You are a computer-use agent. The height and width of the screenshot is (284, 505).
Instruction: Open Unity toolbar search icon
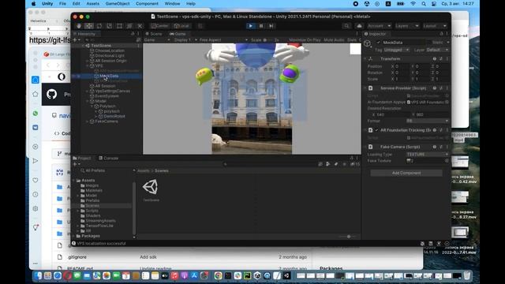pyautogui.click(x=346, y=26)
